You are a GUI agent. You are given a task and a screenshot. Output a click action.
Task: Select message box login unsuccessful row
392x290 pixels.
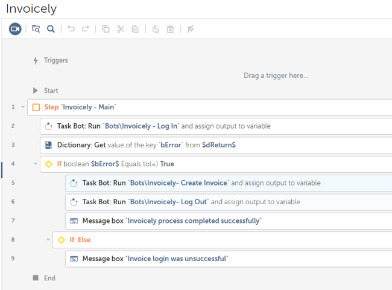(x=229, y=259)
